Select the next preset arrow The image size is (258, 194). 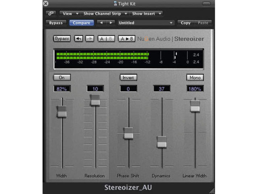point(111,23)
